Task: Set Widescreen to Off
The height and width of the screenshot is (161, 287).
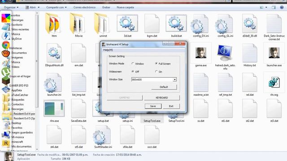Action: (133, 72)
